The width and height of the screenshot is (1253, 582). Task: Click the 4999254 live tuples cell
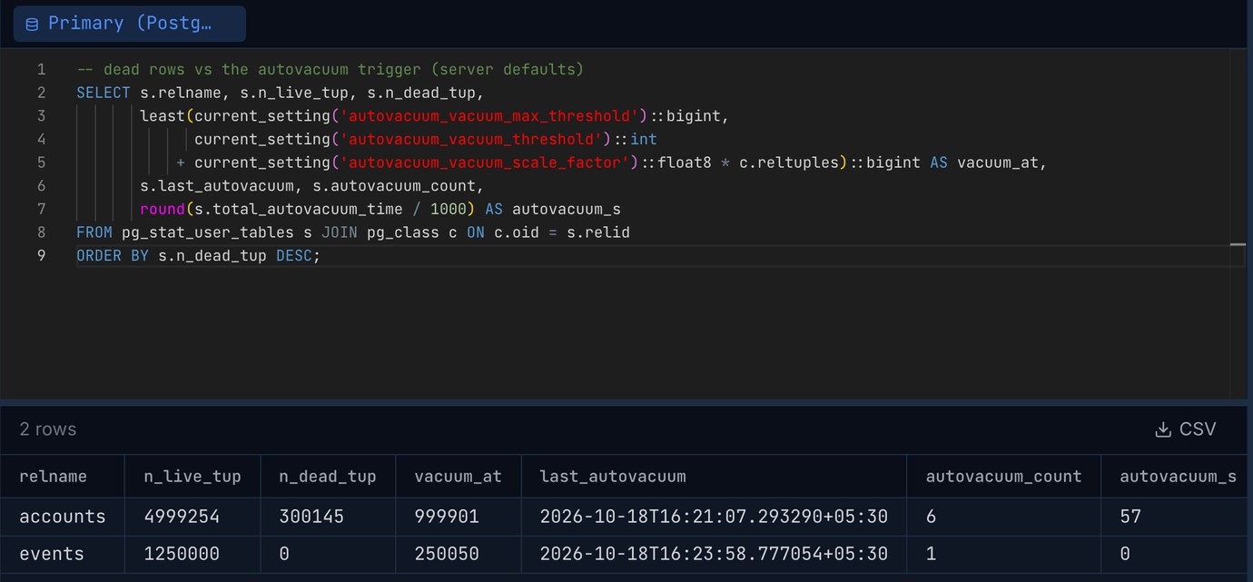pos(192,517)
